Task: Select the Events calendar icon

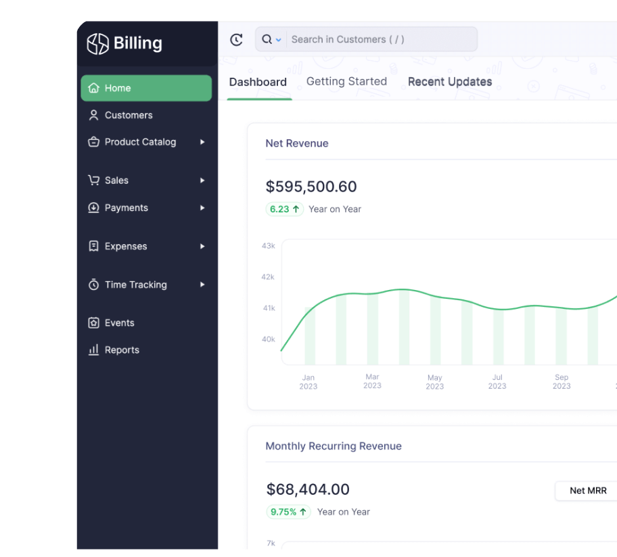Action: [93, 322]
